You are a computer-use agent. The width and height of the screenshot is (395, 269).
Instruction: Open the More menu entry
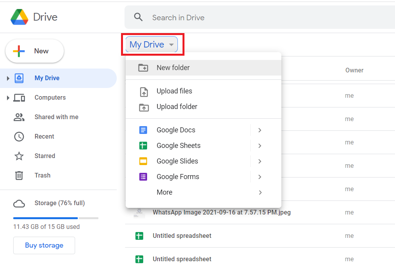point(203,192)
